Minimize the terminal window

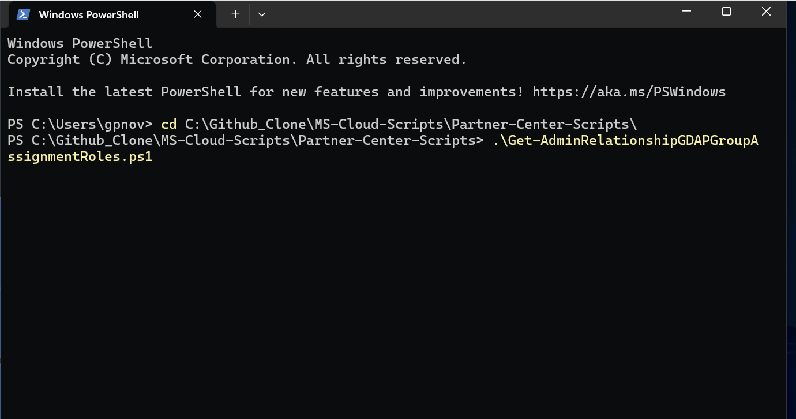(686, 12)
